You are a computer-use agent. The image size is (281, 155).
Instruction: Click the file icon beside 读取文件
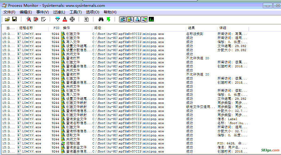click(x=63, y=135)
